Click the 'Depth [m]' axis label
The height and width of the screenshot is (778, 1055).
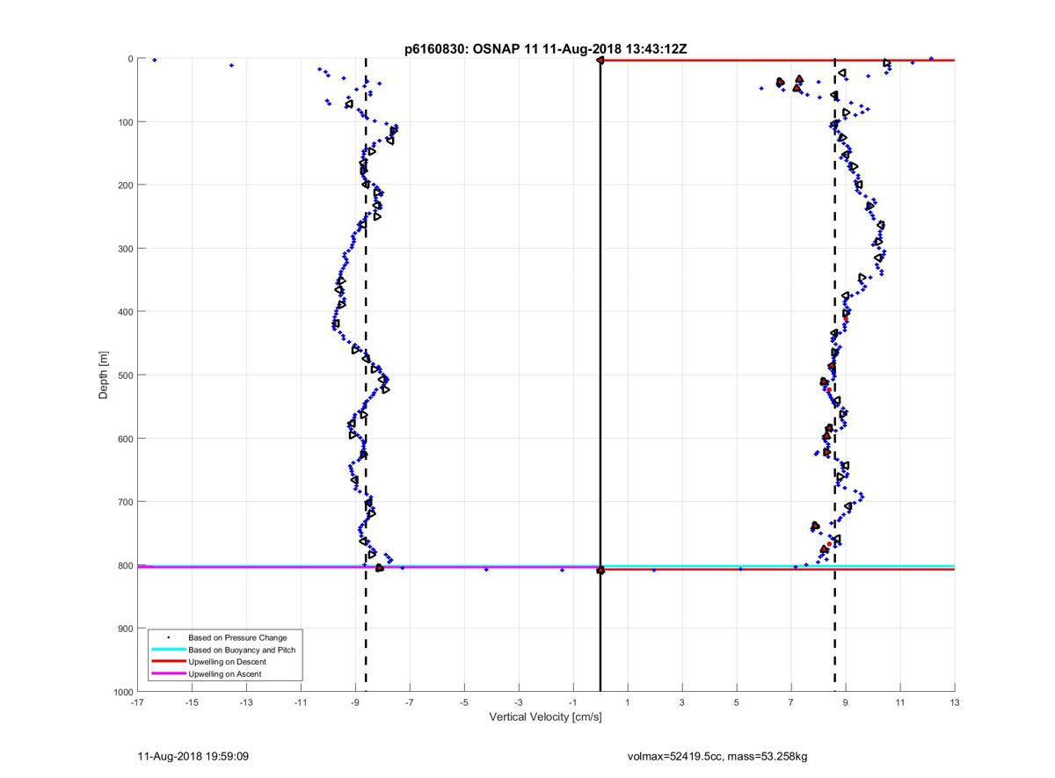[x=104, y=375]
